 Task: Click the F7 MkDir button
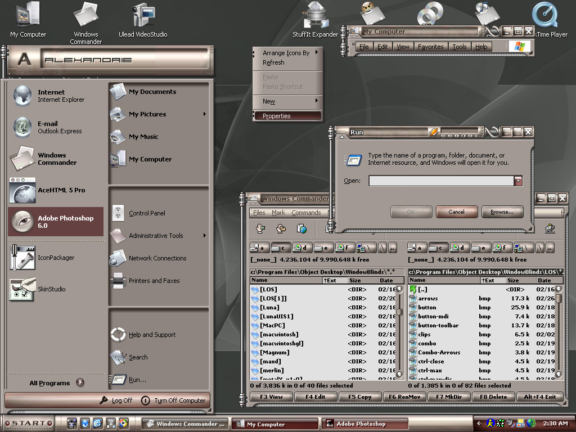448,397
